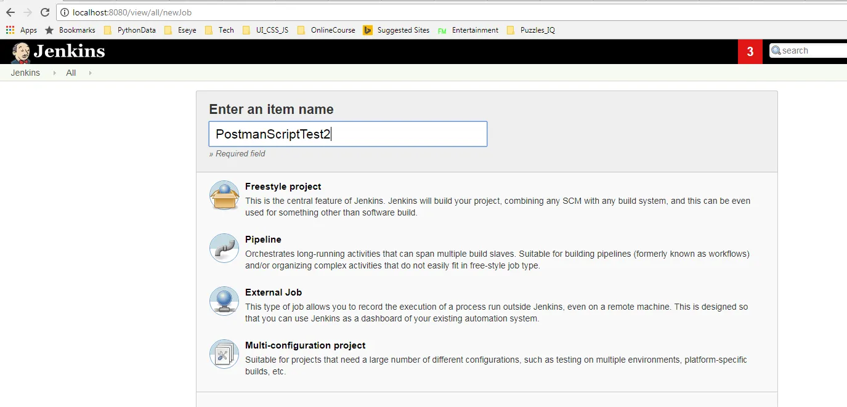Open the Puzzles_IQ bookmark folder
The height and width of the screenshot is (407, 847).
pyautogui.click(x=530, y=30)
